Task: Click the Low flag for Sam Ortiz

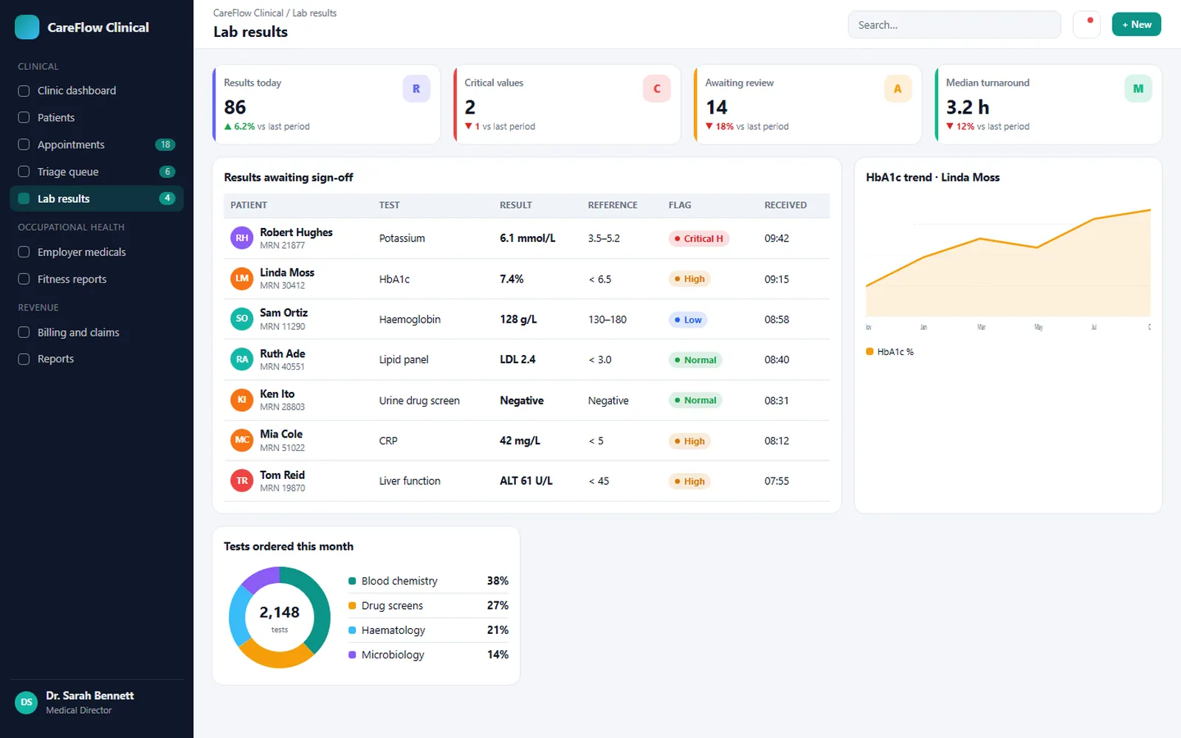Action: click(x=688, y=320)
